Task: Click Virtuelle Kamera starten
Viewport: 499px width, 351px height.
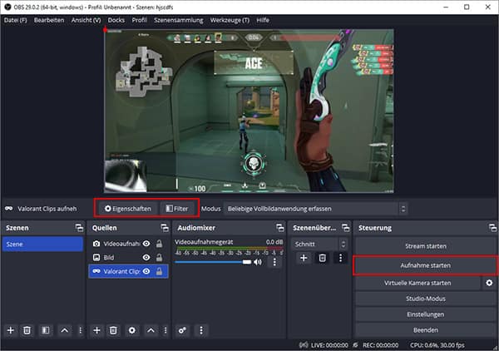Action: 417,283
